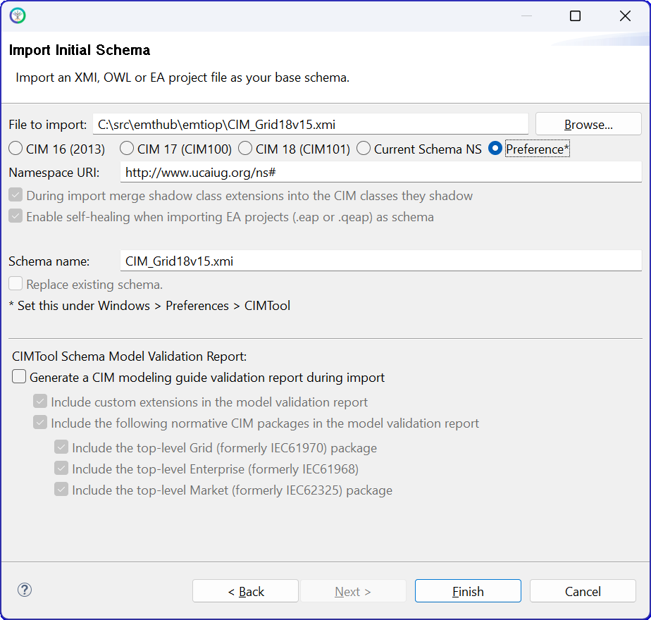Cancel the Import Initial Schema dialog

coord(583,591)
